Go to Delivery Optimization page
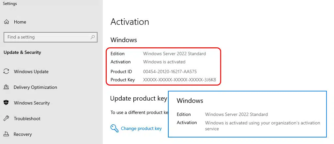Viewport: 334px width, 144px height. pos(35,88)
